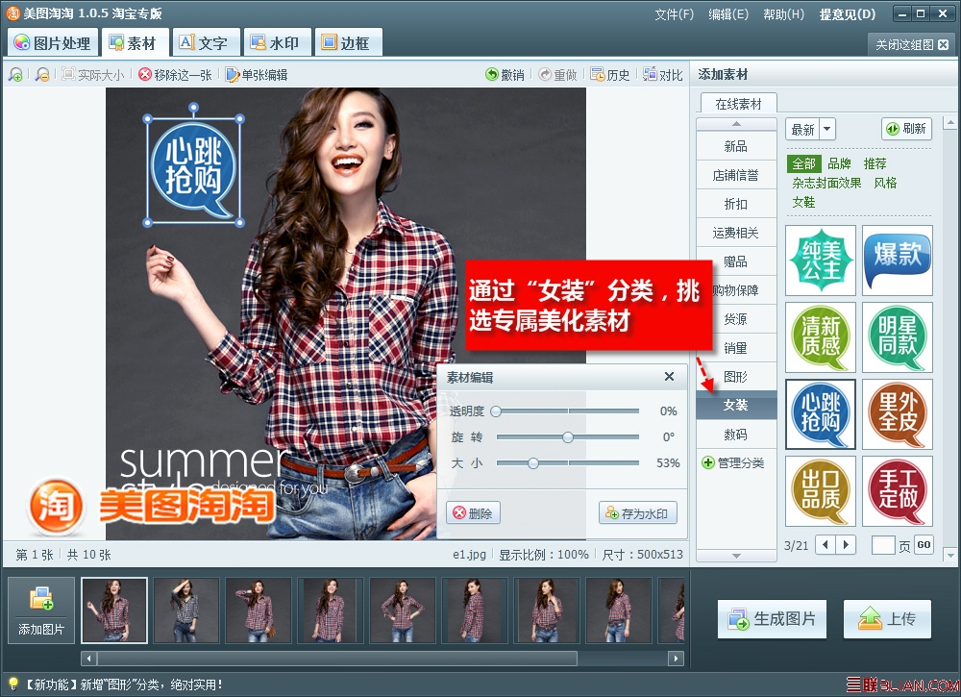Open 帮助(H) menu
Viewport: 961px width, 697px height.
784,14
